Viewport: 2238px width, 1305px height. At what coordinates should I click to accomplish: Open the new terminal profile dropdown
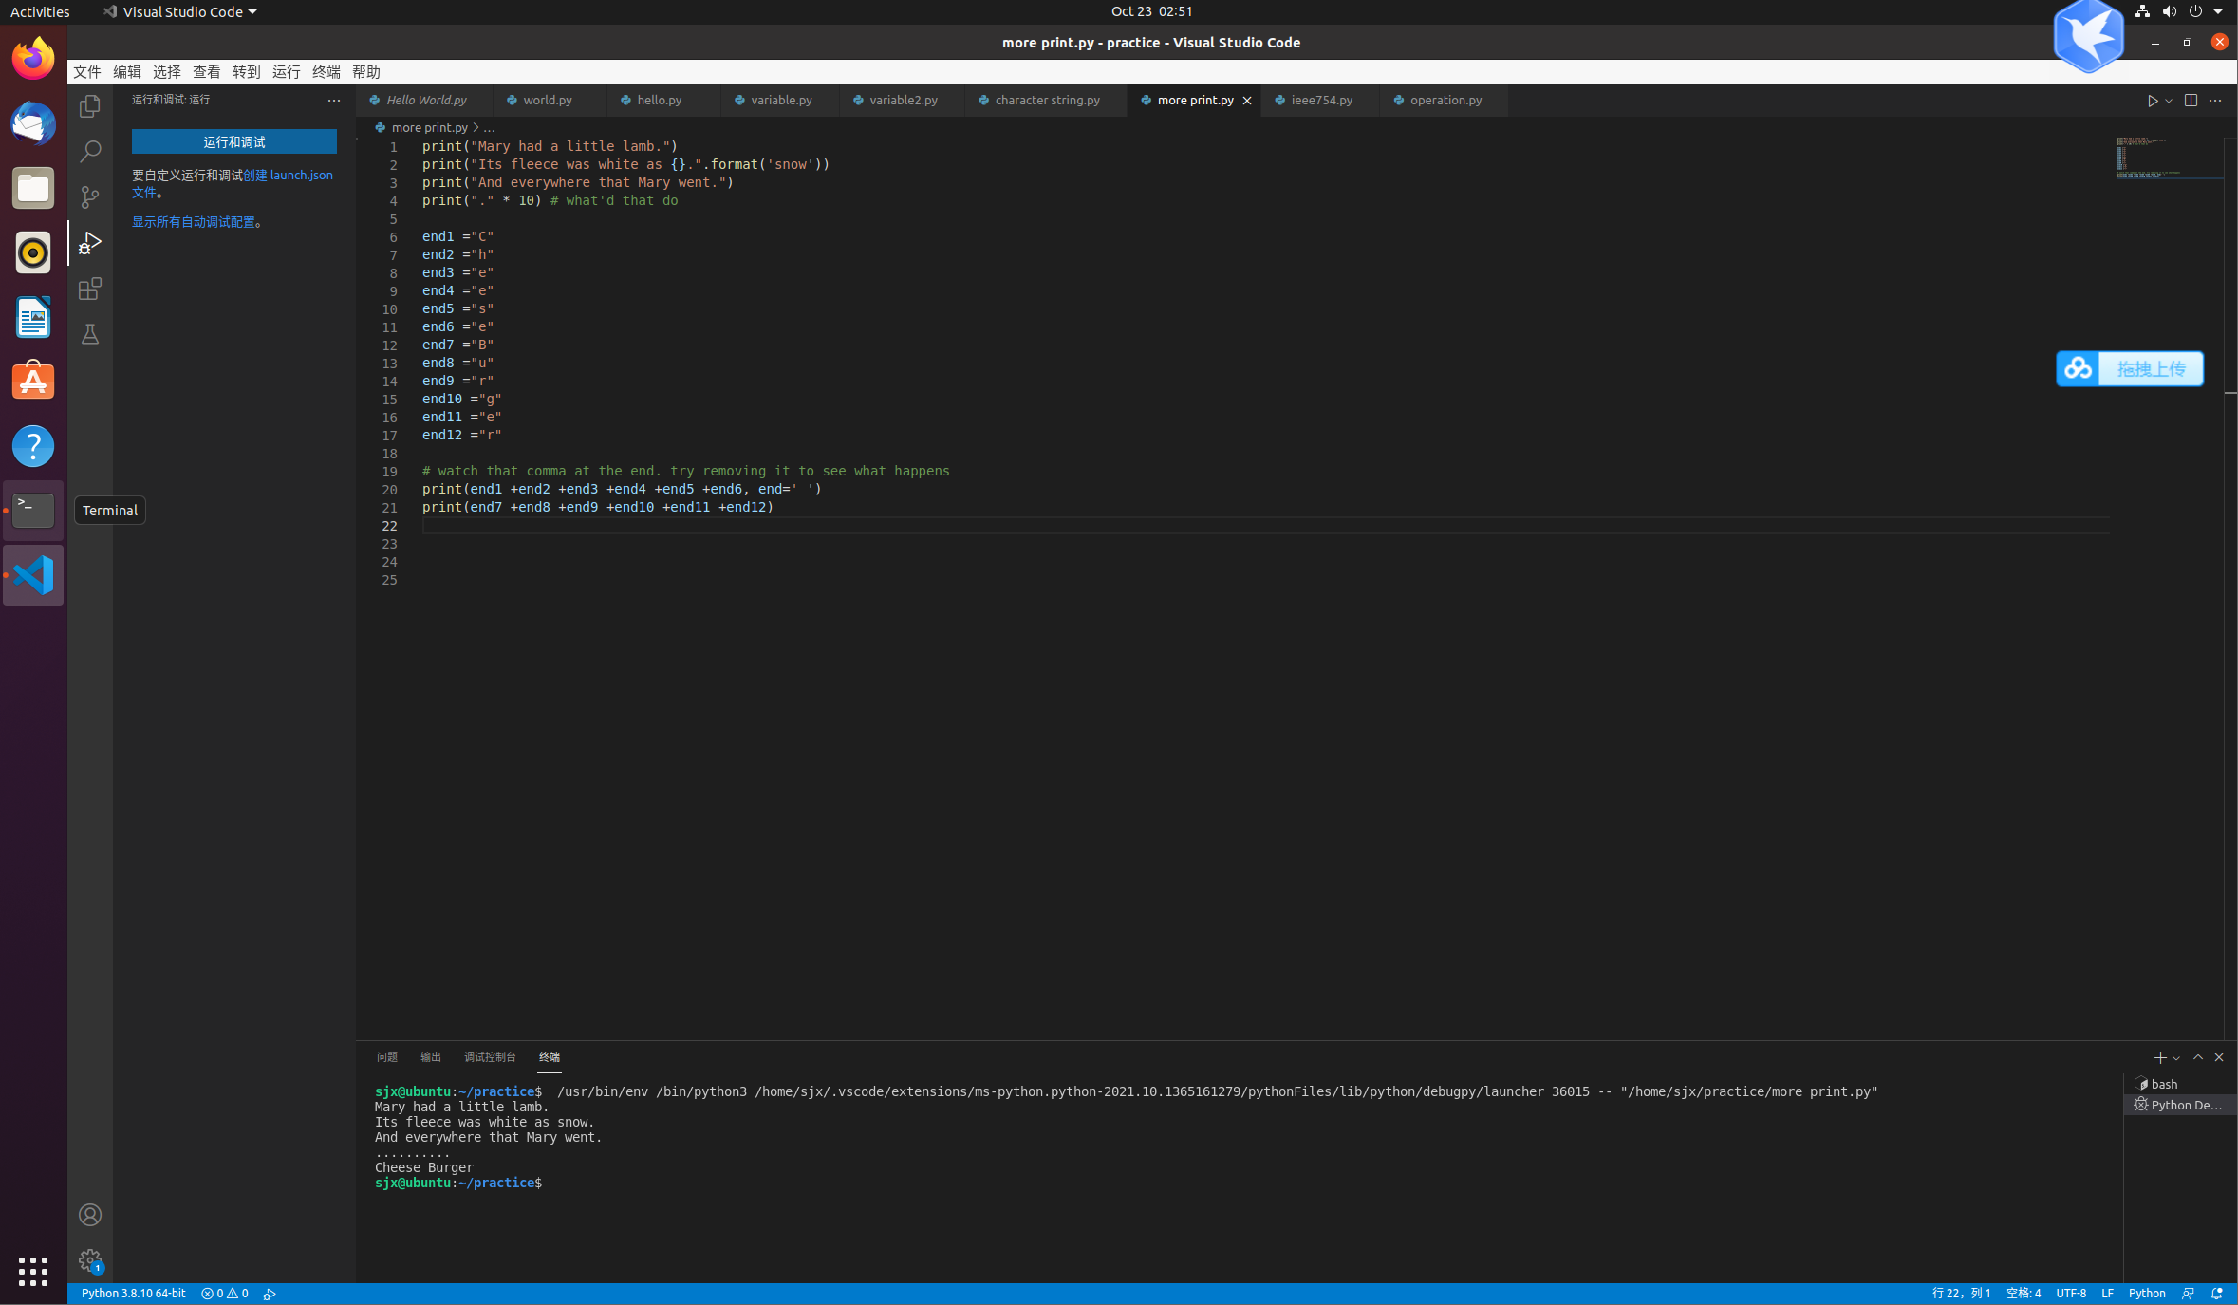(2176, 1058)
